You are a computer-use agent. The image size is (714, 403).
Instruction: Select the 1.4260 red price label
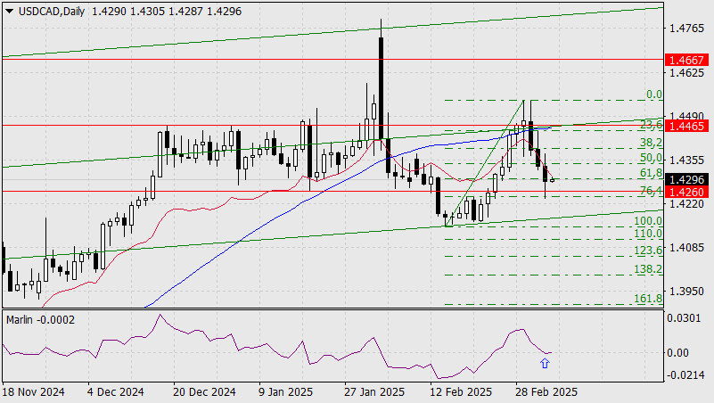(686, 193)
